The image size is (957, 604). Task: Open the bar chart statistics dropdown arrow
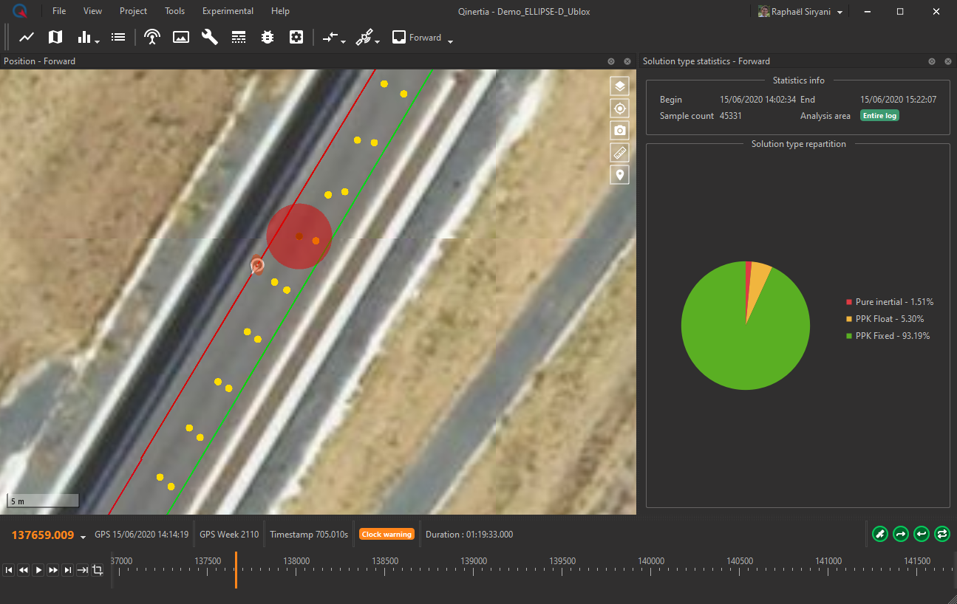tap(97, 41)
